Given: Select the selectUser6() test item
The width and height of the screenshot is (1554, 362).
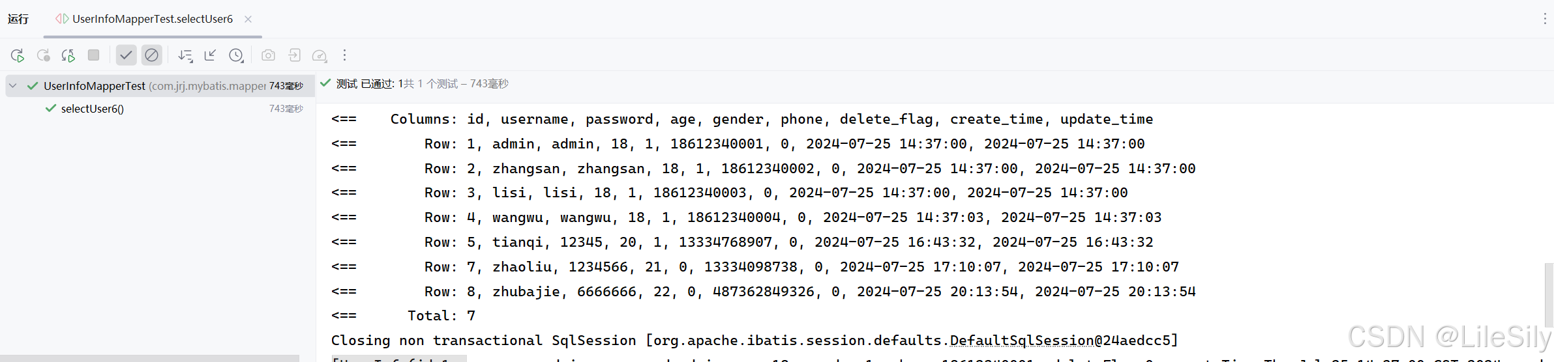Looking at the screenshot, I should [92, 109].
